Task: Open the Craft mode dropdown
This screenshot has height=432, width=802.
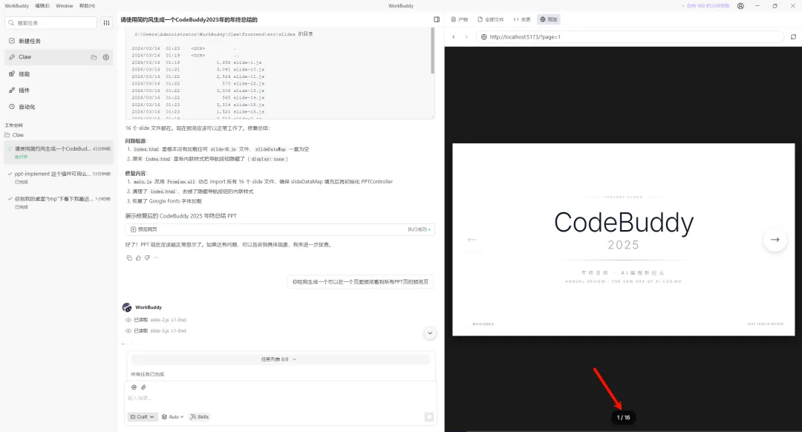Action: pyautogui.click(x=142, y=416)
